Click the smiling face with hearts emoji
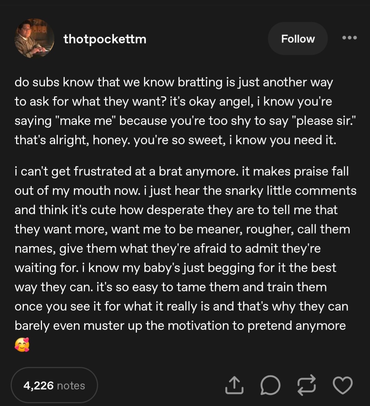370x406 pixels. coord(22,345)
